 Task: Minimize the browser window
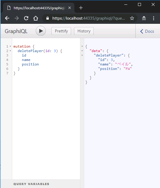(126, 4)
